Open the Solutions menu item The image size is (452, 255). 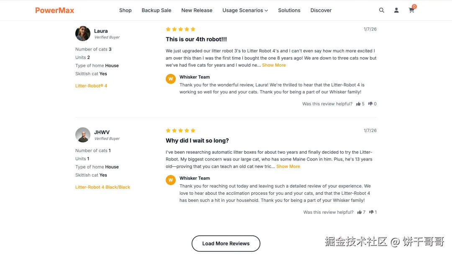289,10
